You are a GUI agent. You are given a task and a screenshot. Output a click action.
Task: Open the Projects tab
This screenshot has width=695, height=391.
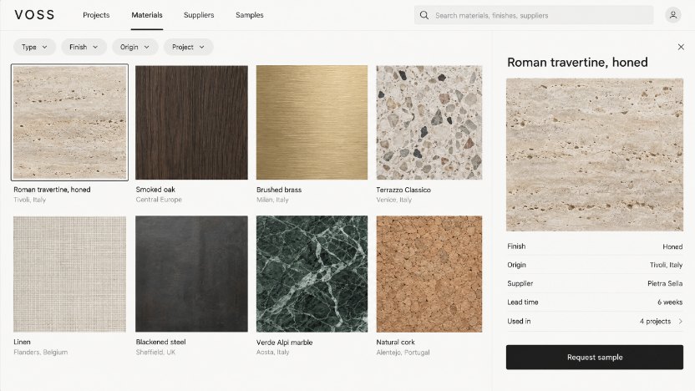(96, 15)
